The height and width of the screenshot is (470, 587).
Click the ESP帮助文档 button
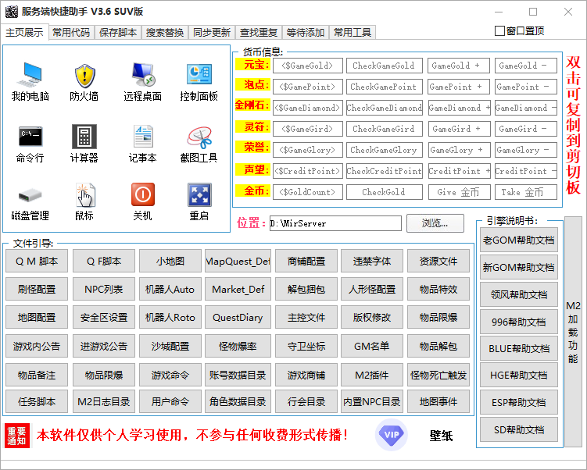519,402
